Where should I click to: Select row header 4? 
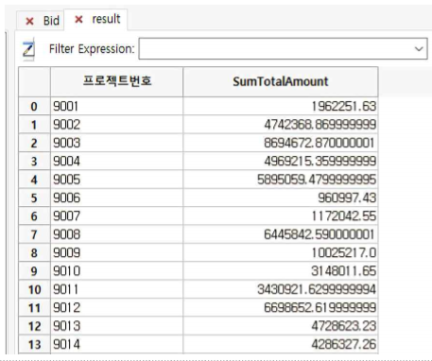(x=34, y=180)
